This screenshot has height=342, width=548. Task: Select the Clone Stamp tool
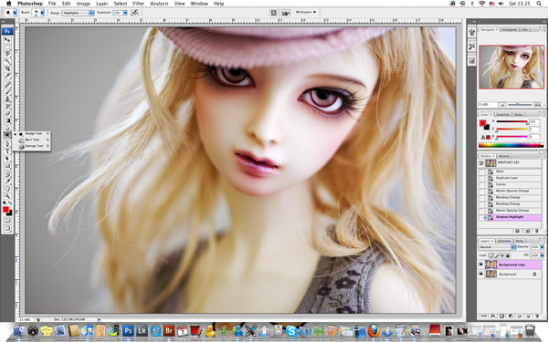point(7,99)
